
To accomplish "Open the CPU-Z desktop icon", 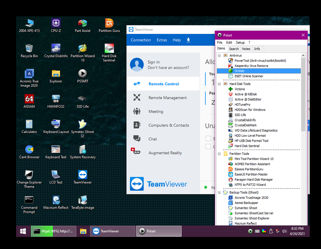I will pos(56,26).
